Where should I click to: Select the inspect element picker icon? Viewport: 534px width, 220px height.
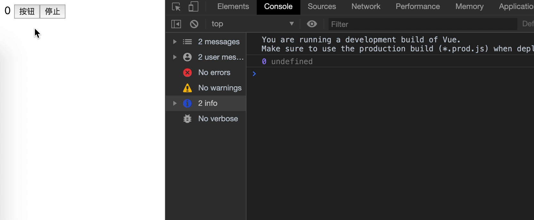(176, 7)
